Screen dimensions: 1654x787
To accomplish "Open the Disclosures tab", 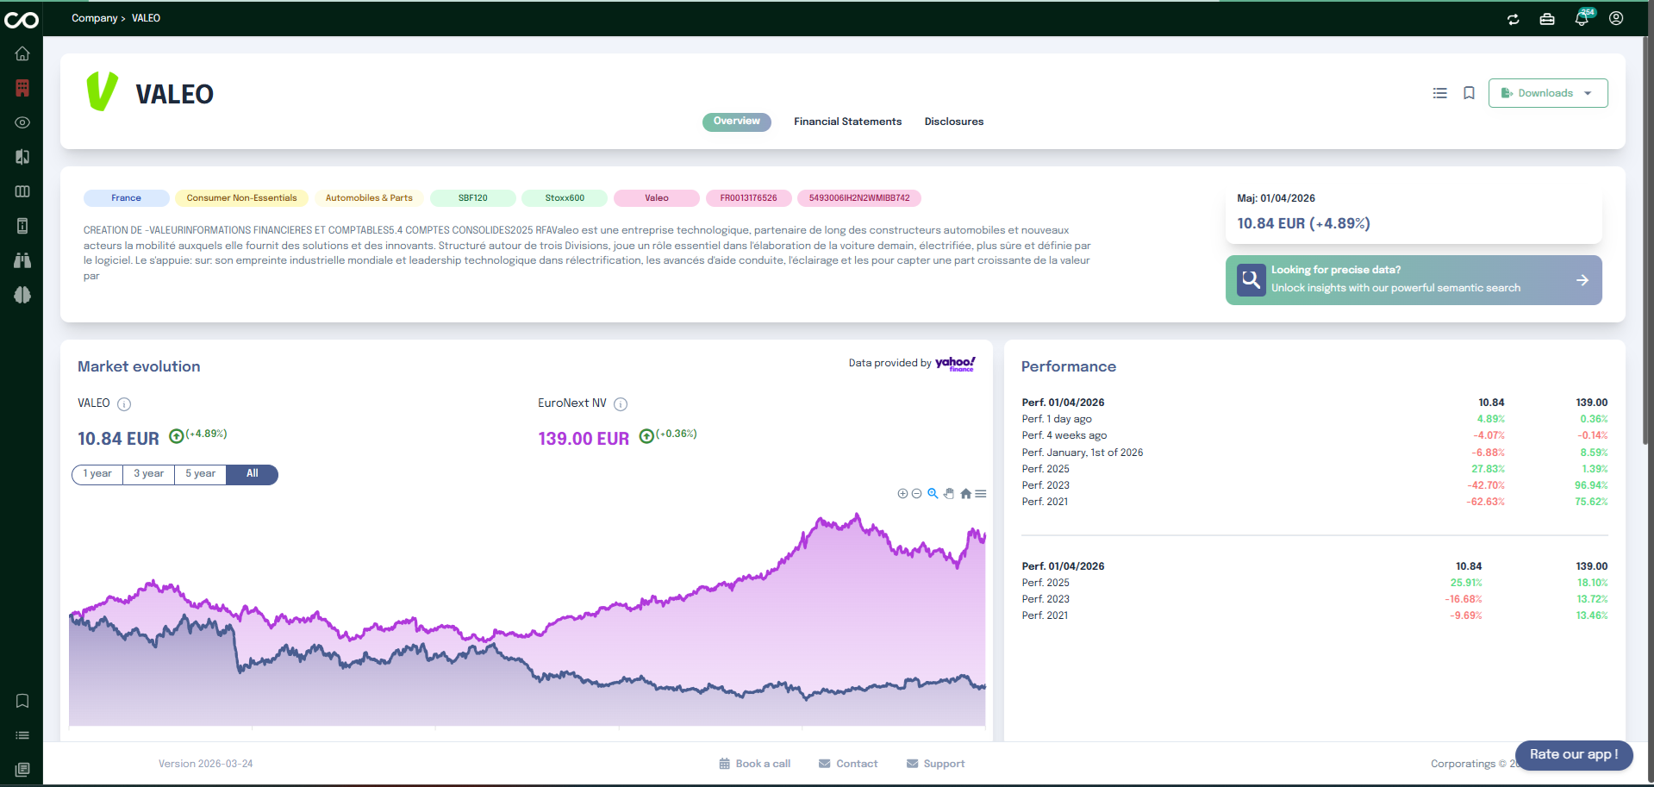I will (x=953, y=122).
